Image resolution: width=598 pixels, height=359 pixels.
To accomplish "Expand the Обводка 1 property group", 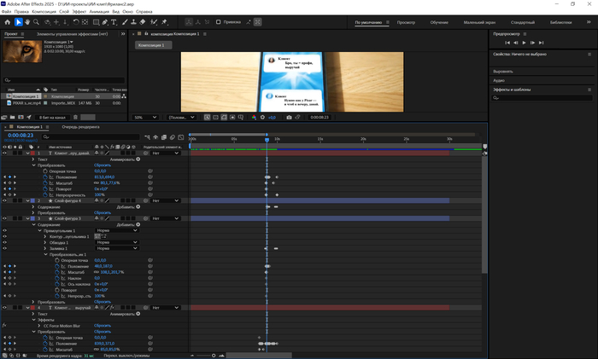I will tap(47, 242).
